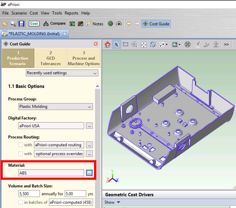Screen dimensions: 236x208
Task: Click the green Cost button
Action: click(x=34, y=24)
